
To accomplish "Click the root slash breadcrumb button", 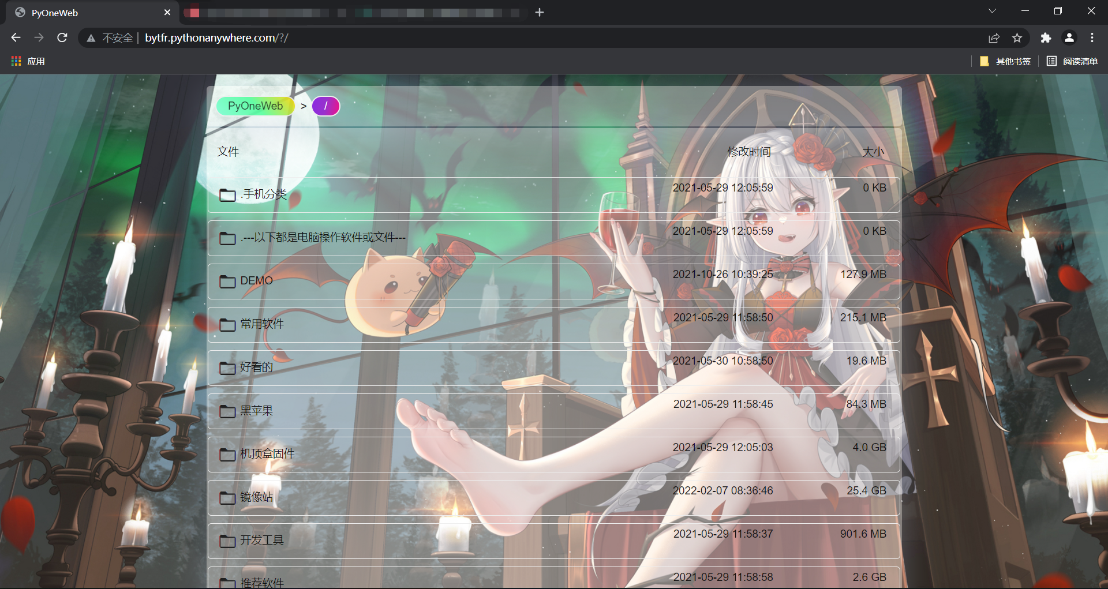I will tap(326, 106).
